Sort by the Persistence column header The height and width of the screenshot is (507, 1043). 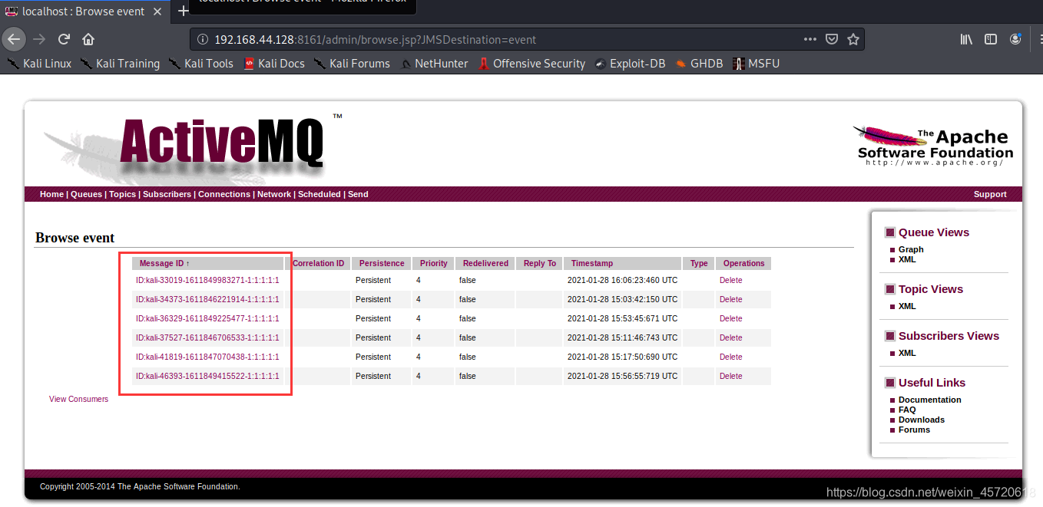pyautogui.click(x=382, y=263)
